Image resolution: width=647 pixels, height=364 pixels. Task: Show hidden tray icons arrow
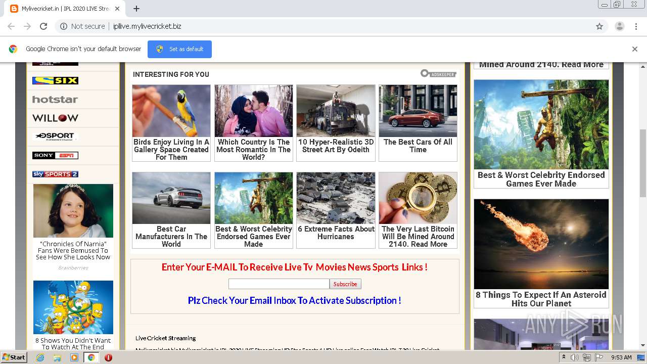[564, 357]
